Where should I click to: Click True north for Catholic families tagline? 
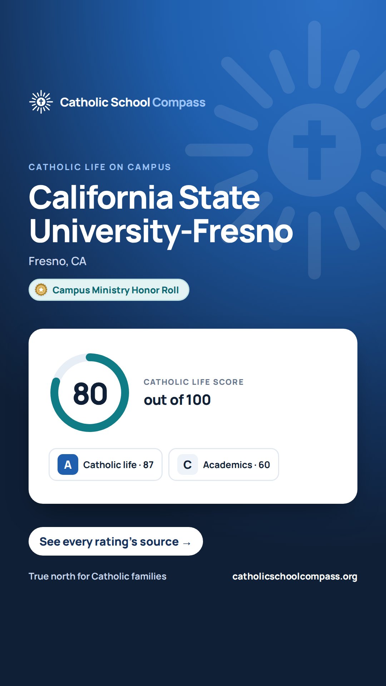pyautogui.click(x=98, y=576)
